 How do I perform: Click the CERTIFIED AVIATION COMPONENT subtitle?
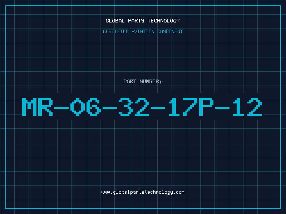[143, 31]
